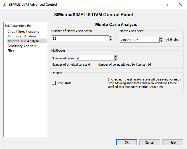Close the DVM Advanced Control dialog

pyautogui.click(x=180, y=4)
